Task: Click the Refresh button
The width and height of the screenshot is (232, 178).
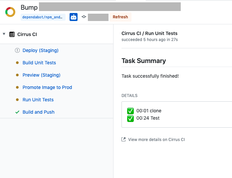Action: coord(120,17)
